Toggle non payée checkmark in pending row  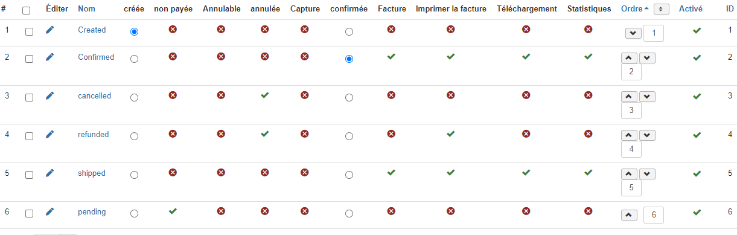point(173,211)
